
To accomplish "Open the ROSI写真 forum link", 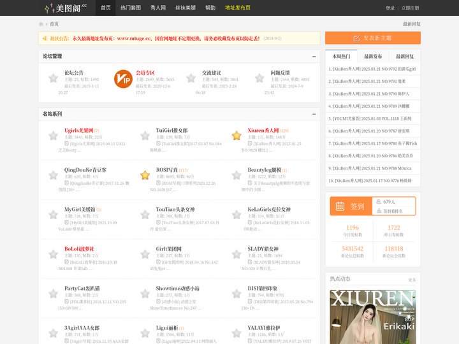I will [167, 170].
